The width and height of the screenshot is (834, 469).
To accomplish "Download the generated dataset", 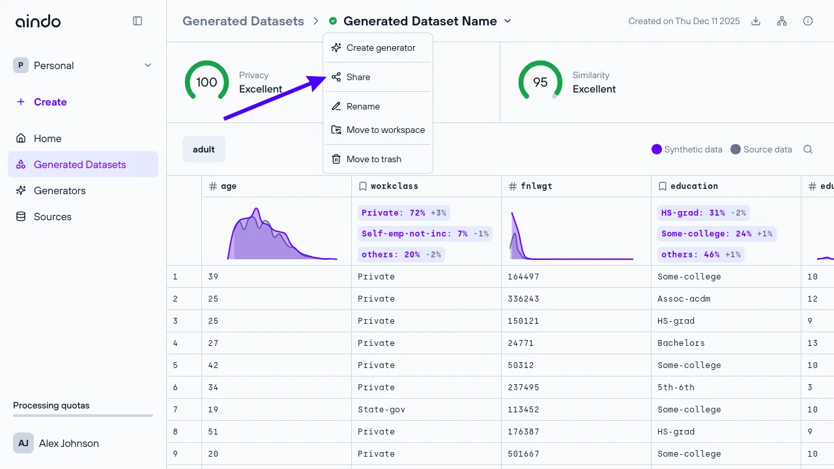I will point(755,21).
